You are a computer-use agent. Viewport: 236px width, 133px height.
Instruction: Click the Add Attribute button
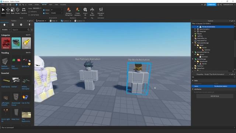point(215,96)
